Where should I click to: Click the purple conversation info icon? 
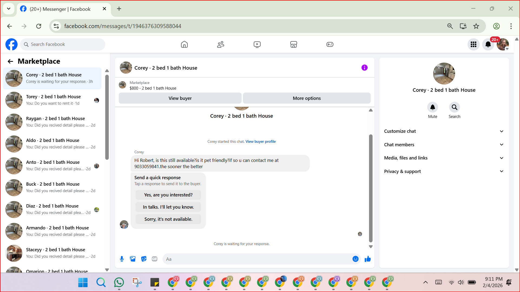[x=364, y=68]
